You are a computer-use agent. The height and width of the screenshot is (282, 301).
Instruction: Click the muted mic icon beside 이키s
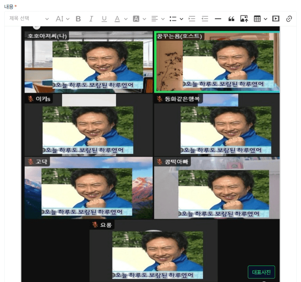pyautogui.click(x=31, y=99)
